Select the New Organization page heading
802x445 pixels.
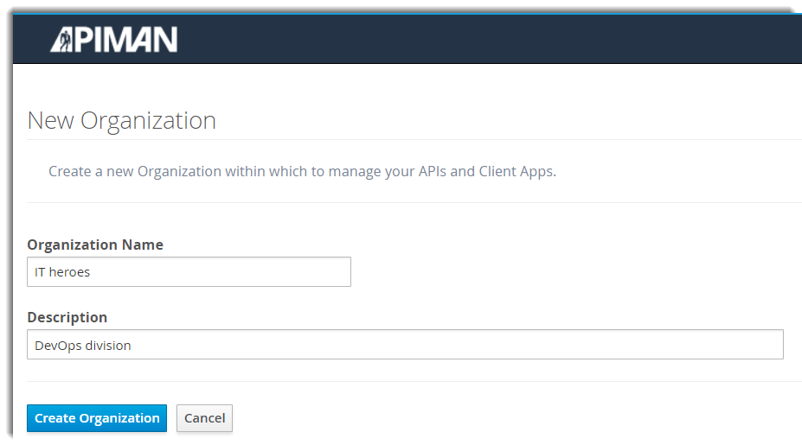pyautogui.click(x=122, y=121)
